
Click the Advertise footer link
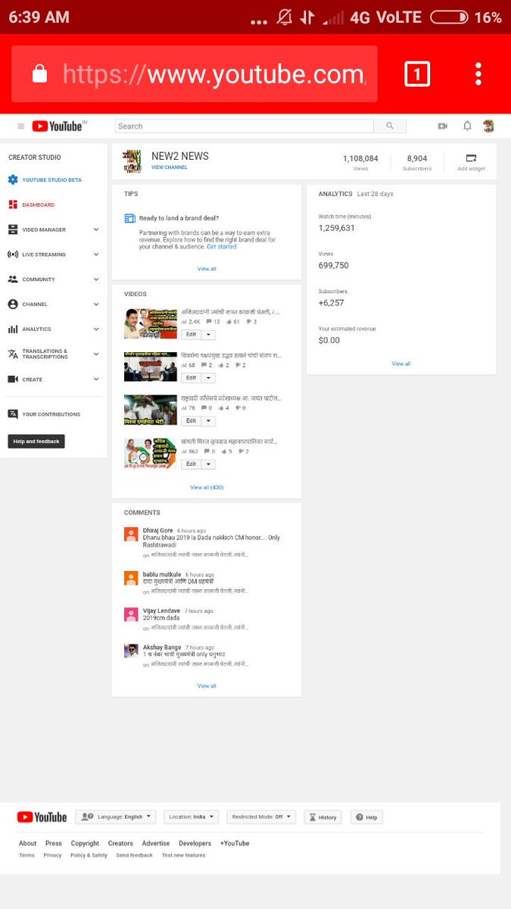click(156, 843)
